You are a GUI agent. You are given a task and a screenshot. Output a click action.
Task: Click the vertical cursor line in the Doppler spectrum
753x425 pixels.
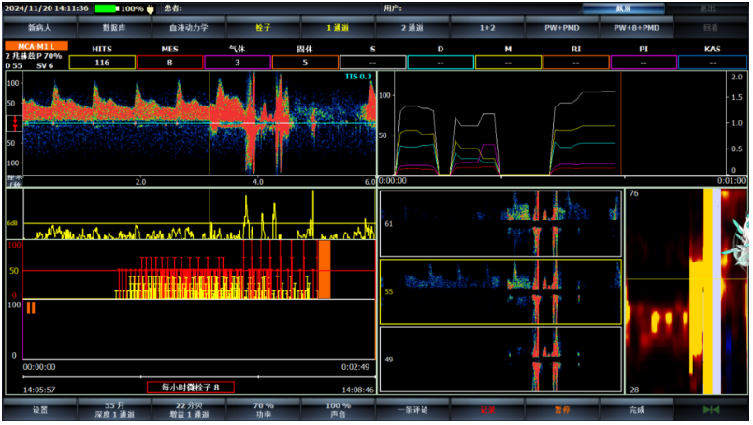click(x=210, y=122)
